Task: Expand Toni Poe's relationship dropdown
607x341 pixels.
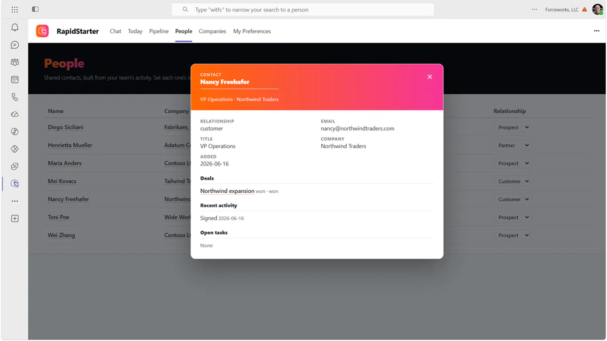Action: tap(513, 217)
